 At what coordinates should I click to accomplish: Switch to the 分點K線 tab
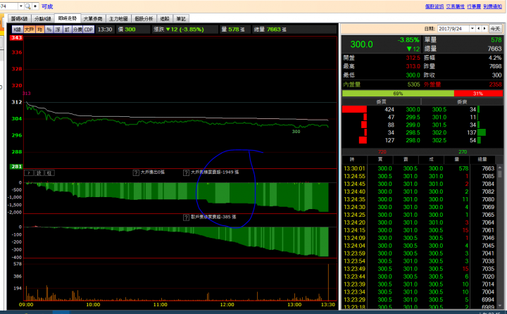43,19
